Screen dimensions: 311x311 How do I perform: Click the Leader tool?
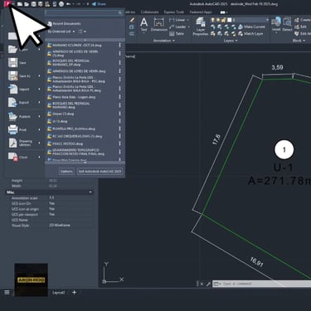click(177, 27)
